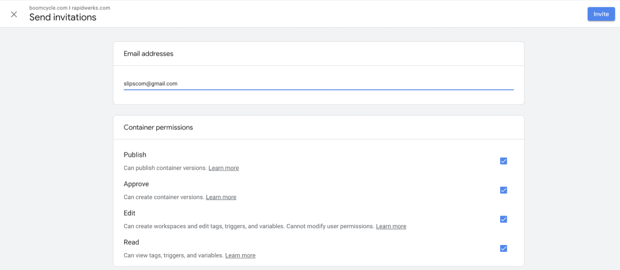Viewport: 620px width, 270px height.
Task: Click the Edit permission label
Action: [130, 213]
